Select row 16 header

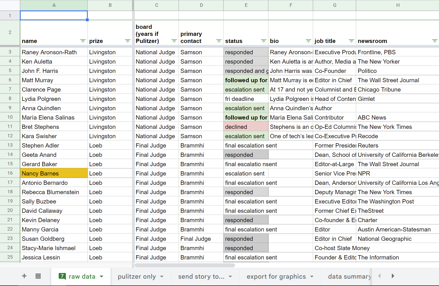[10, 173]
